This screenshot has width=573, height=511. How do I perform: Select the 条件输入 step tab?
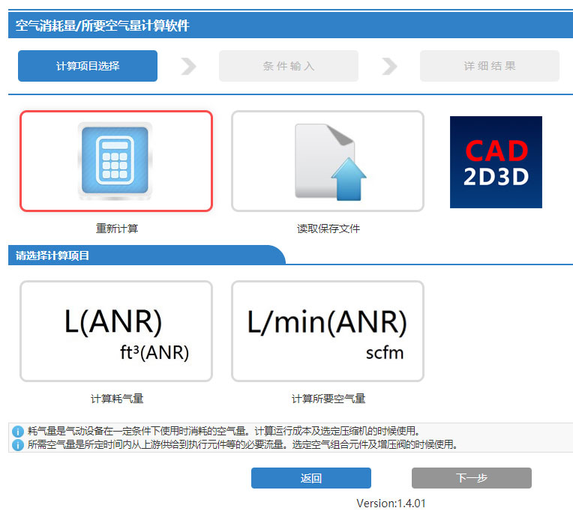coord(289,66)
